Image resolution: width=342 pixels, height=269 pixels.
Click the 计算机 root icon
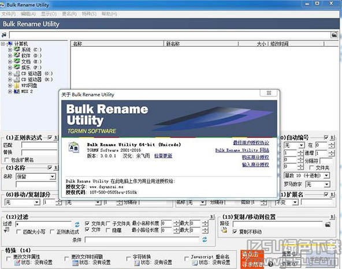pos(10,44)
